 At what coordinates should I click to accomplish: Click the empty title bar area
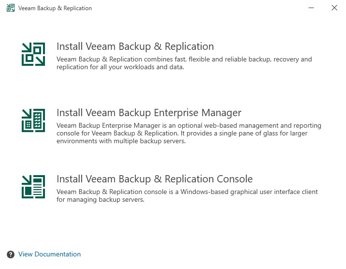(x=193, y=8)
